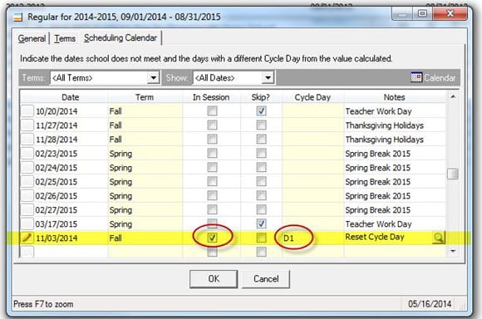The height and width of the screenshot is (319, 482).
Task: Click status bar date 05/16/2014
Action: [x=430, y=304]
